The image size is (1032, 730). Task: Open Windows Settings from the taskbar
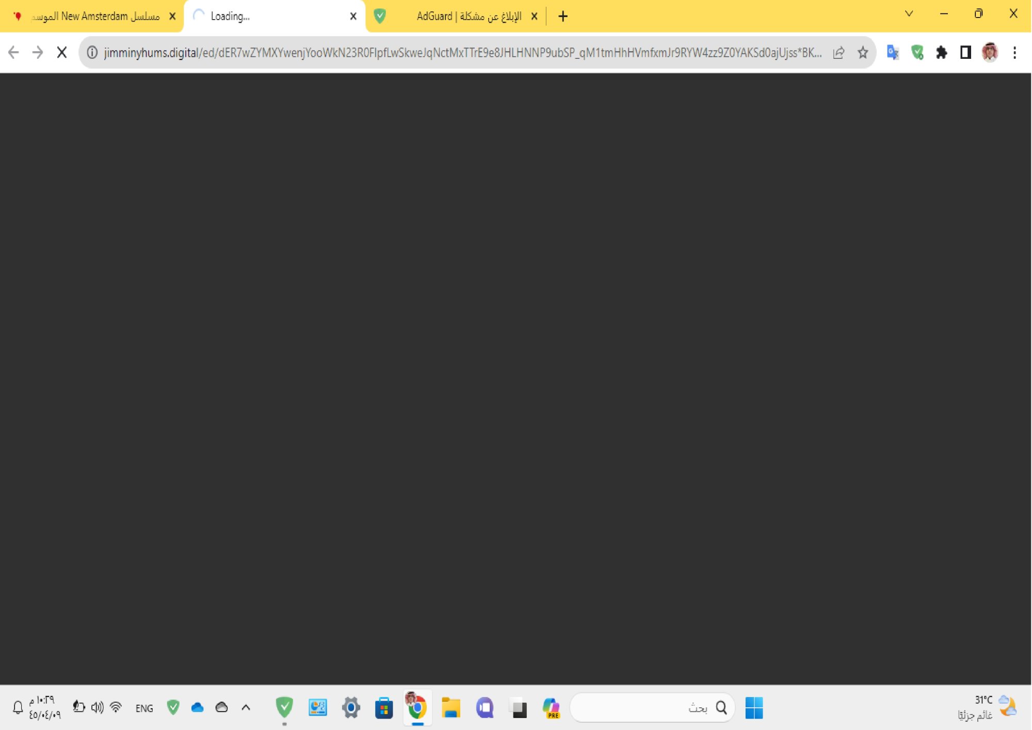(351, 708)
